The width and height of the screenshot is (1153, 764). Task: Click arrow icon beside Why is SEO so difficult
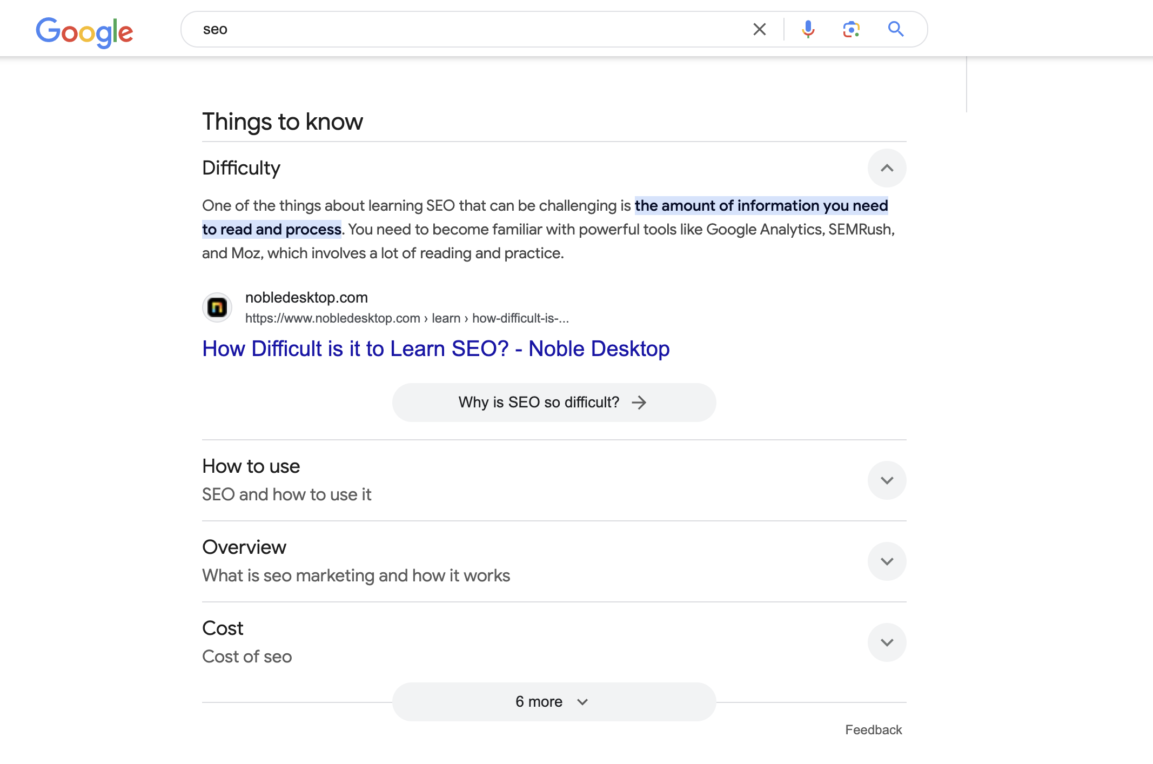pyautogui.click(x=639, y=403)
